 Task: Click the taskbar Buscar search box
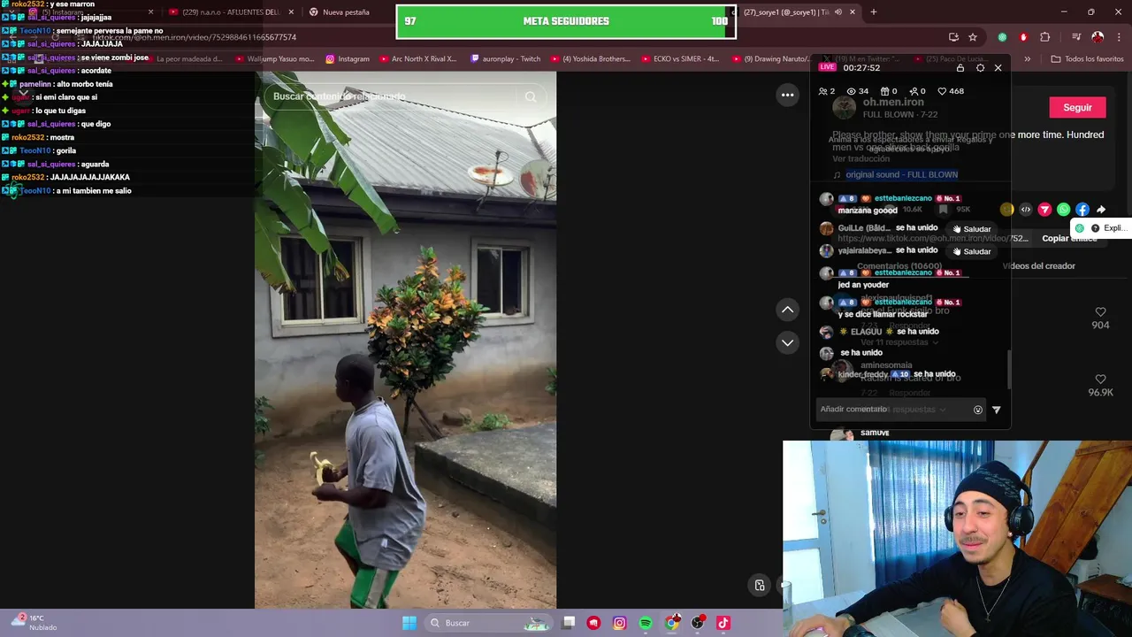(486, 623)
